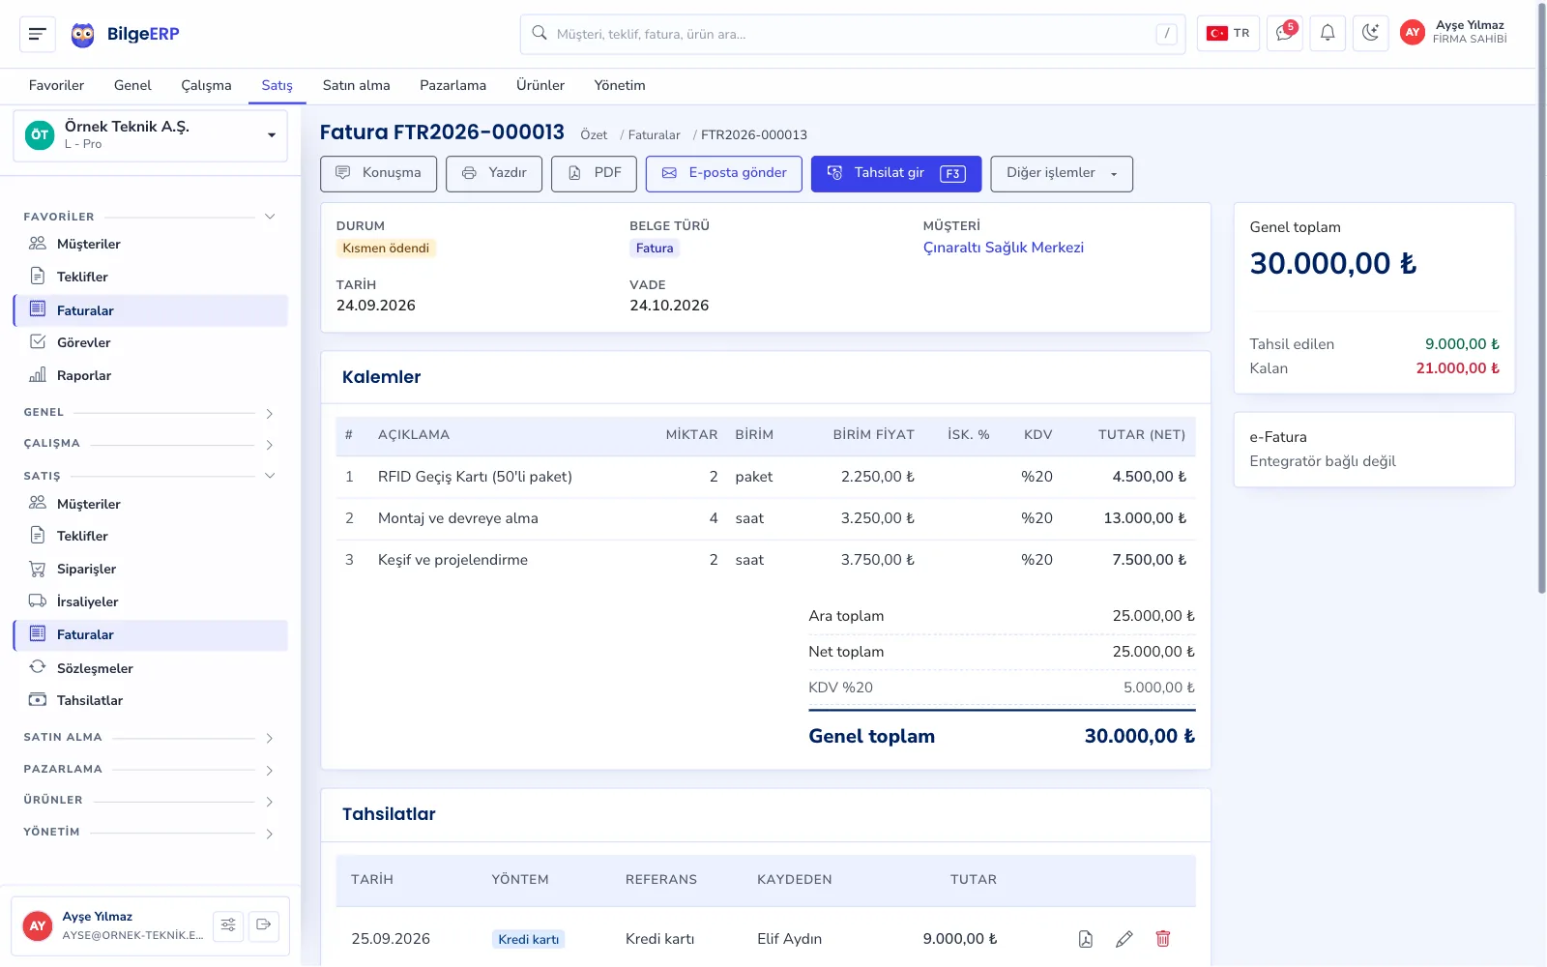Click the Faturalar breadcrumb link
The height and width of the screenshot is (967, 1547).
[655, 135]
